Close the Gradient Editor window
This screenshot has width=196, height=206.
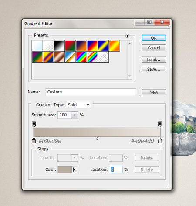click(162, 22)
